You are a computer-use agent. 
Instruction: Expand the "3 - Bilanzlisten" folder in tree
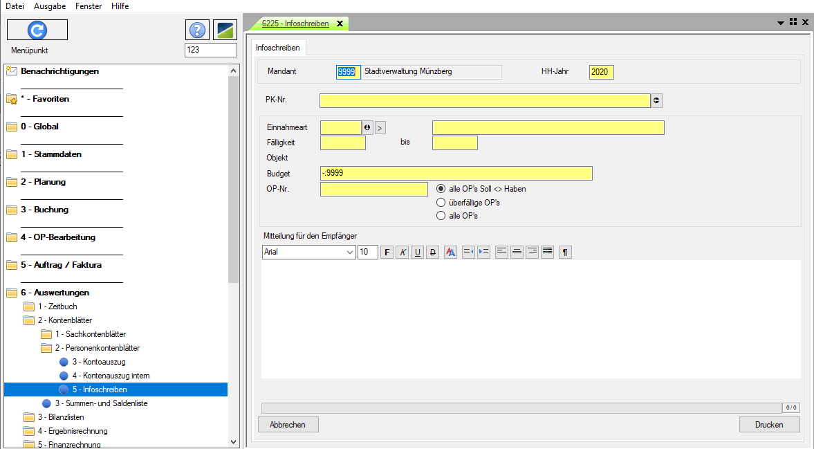coord(29,417)
